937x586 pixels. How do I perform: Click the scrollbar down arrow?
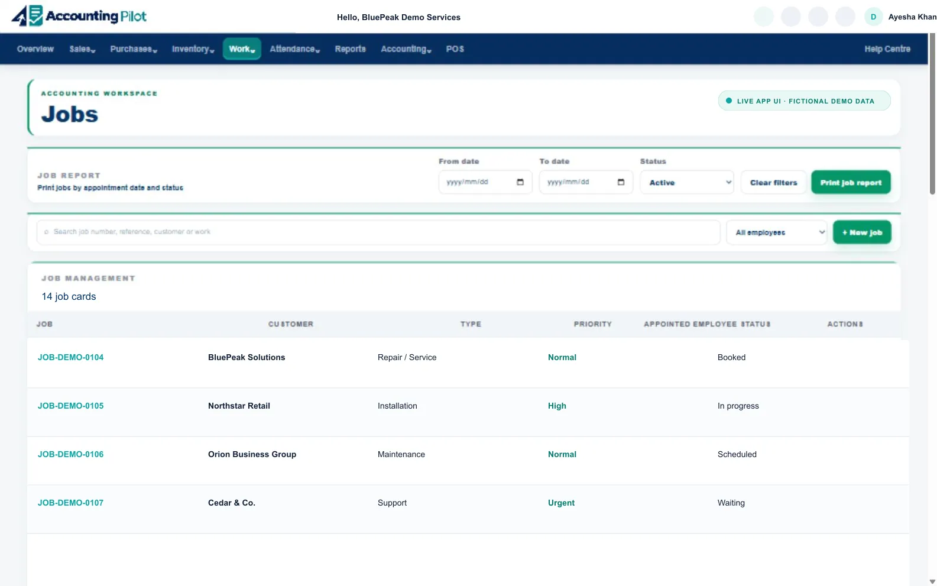(932, 581)
